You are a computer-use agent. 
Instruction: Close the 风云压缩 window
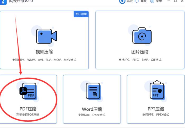pyautogui.click(x=182, y=1)
